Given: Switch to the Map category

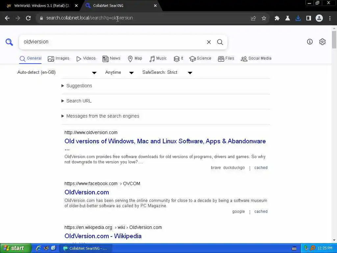Looking at the screenshot, I should click(135, 59).
